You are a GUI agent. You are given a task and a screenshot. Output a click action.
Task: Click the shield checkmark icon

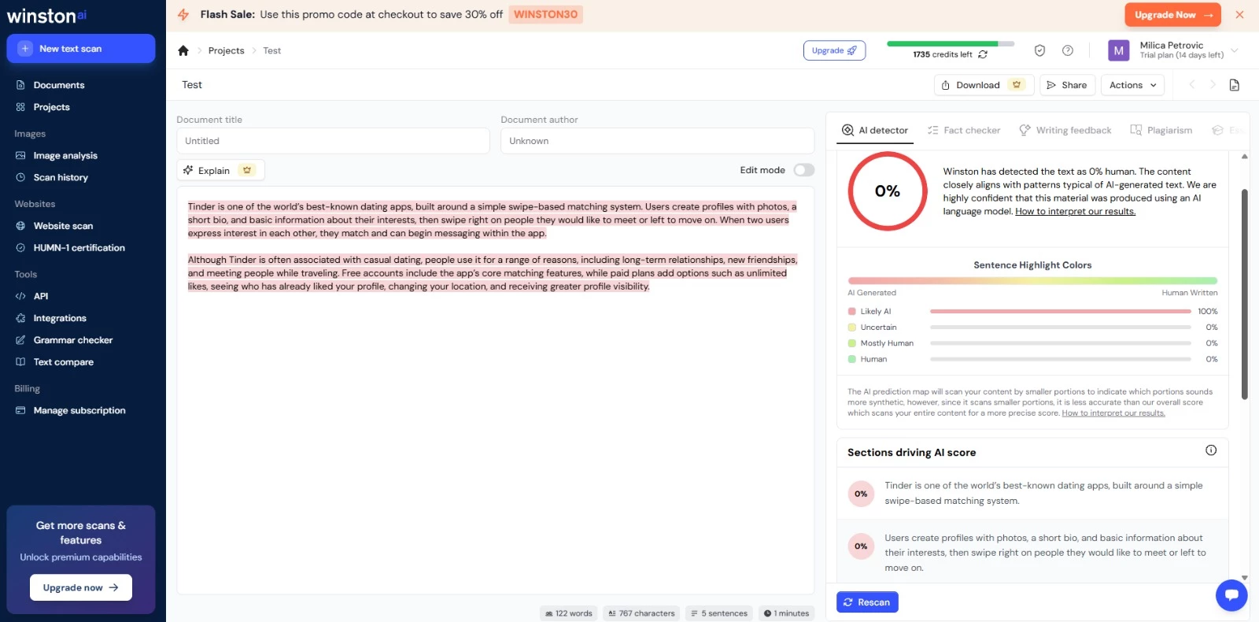tap(1039, 50)
